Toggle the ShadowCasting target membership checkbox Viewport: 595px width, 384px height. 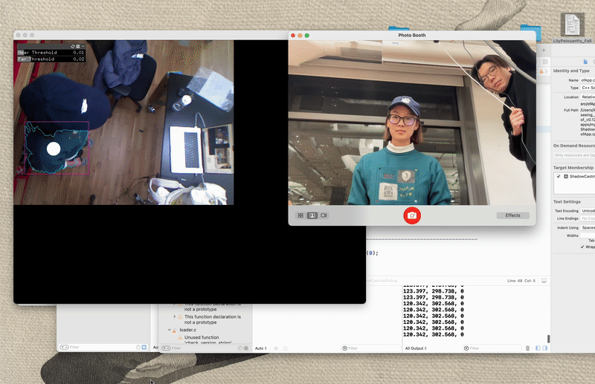tap(559, 176)
